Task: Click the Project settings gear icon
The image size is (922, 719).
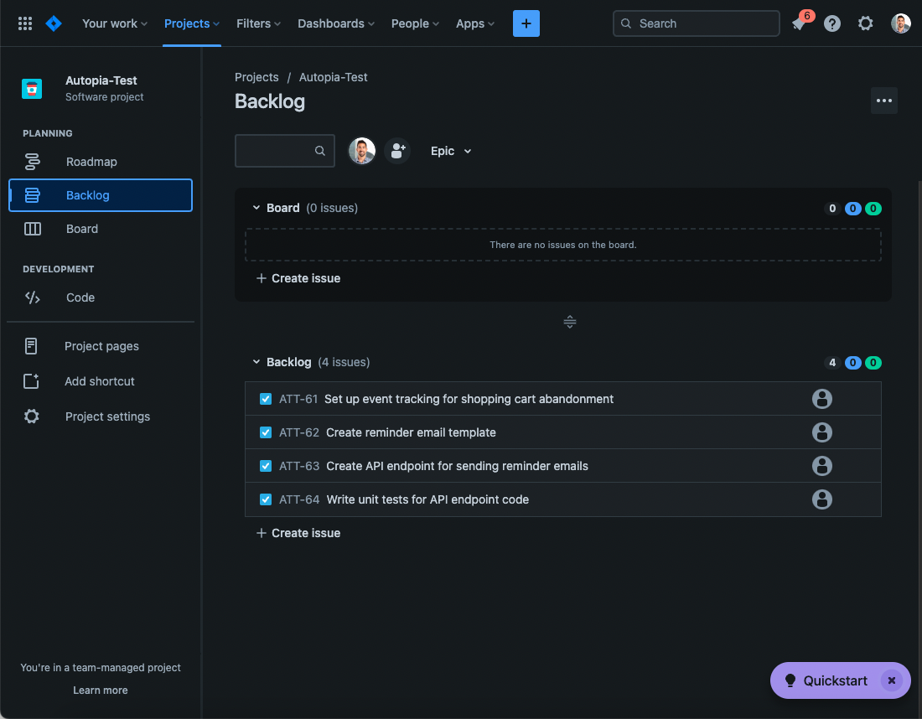Action: [32, 416]
